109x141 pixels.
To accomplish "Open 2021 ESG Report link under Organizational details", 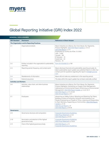I will (x=60, y=50).
